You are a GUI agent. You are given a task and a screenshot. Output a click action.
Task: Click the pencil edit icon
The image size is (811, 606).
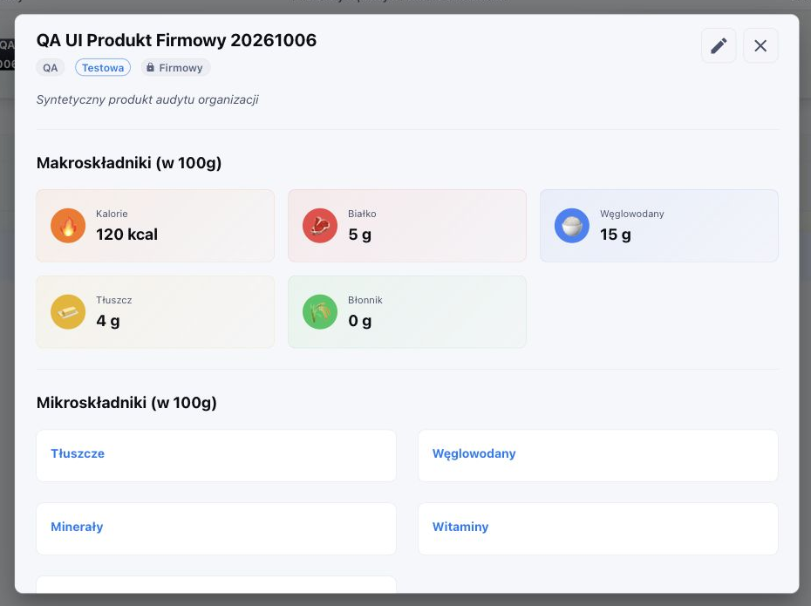[719, 46]
